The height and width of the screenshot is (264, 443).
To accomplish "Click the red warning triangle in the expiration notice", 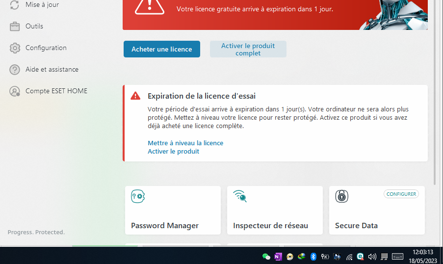I will 135,96.
